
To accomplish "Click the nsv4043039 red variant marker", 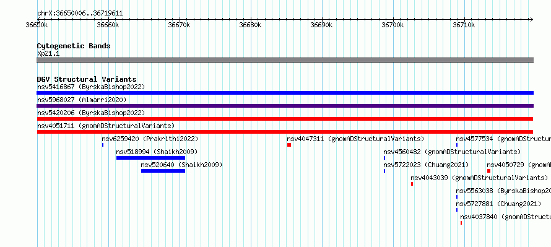I will point(412,184).
